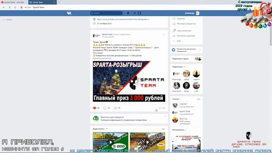Edit the videos list via 'ред.'
This screenshot has height=153, width=272.
[163, 129]
